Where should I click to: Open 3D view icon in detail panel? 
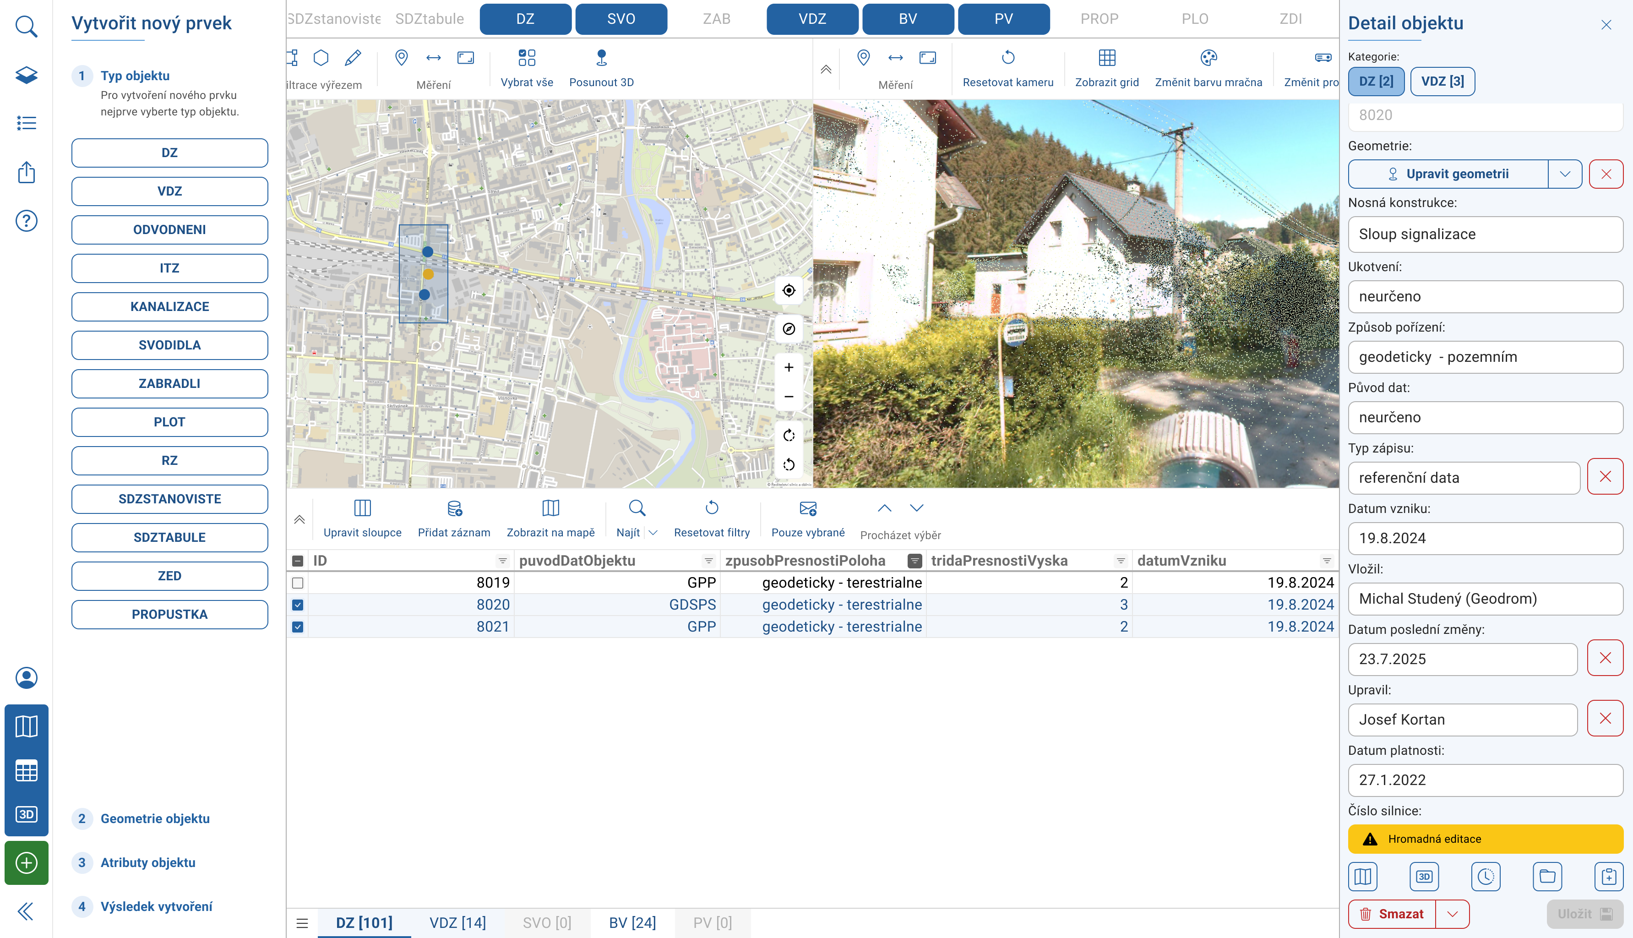pos(1424,876)
